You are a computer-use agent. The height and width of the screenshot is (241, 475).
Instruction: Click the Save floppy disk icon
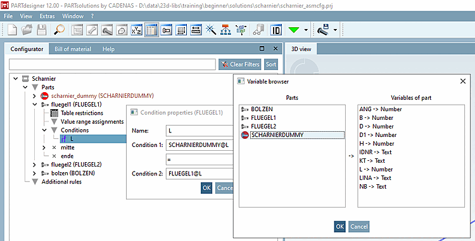pos(42,30)
